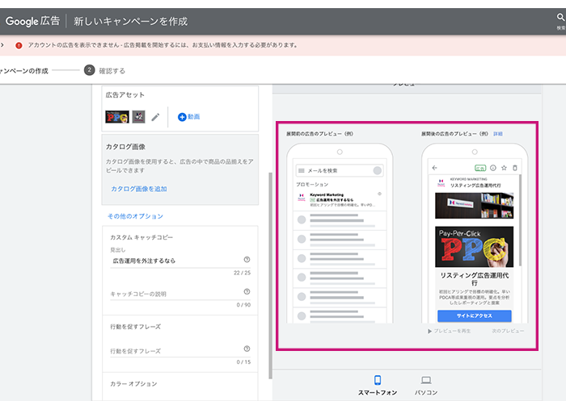The width and height of the screenshot is (566, 401).
Task: Click scrollbar inside expanded ad preview
Action: click(520, 220)
